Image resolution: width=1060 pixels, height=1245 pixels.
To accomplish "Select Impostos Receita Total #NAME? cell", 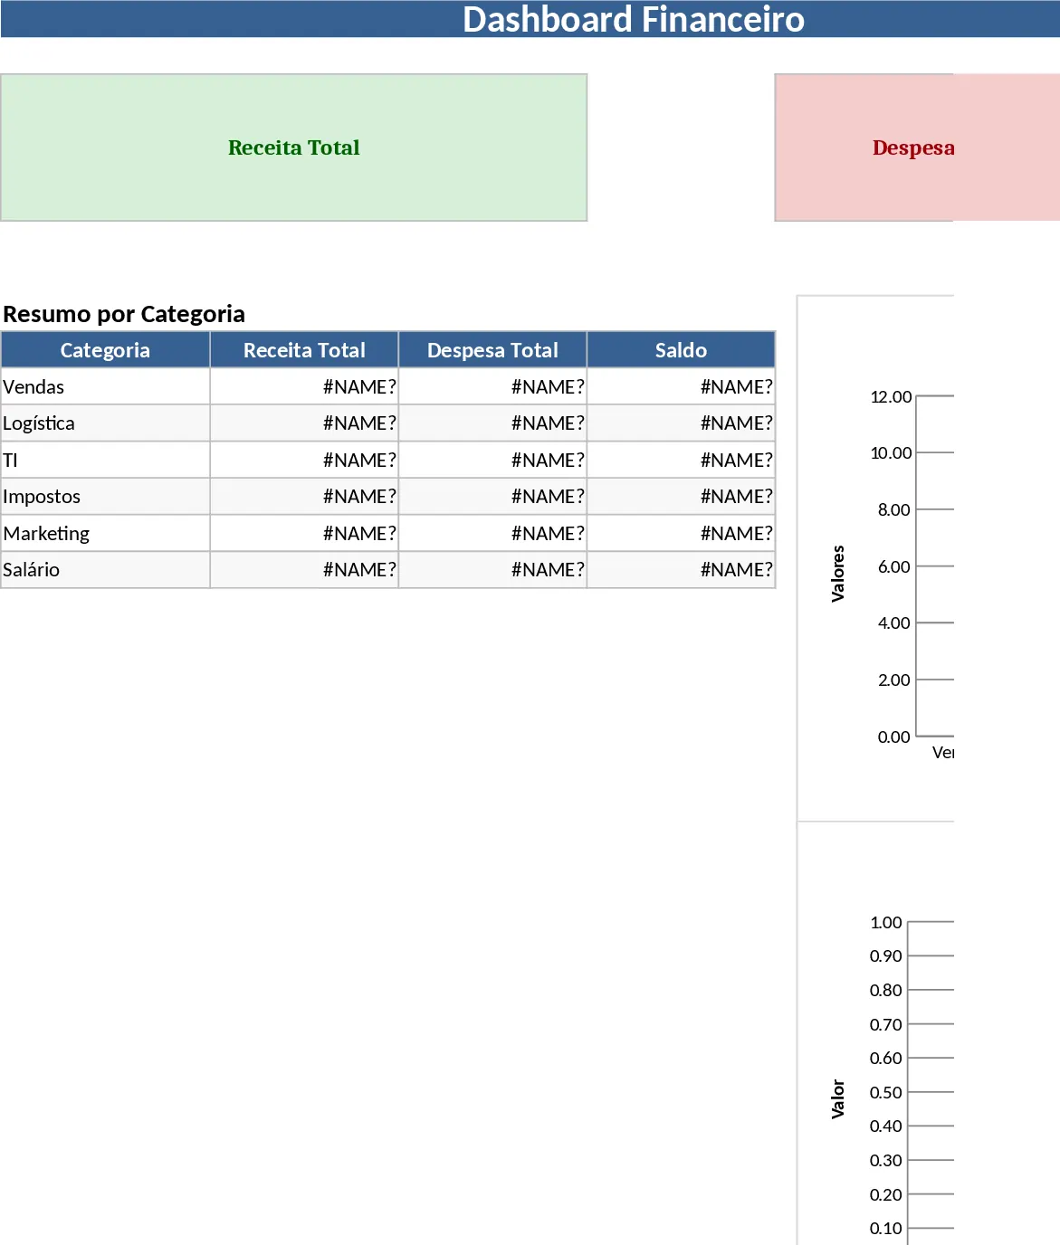I will coord(304,497).
